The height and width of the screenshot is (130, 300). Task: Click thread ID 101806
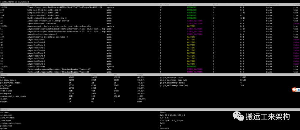pos(4,26)
